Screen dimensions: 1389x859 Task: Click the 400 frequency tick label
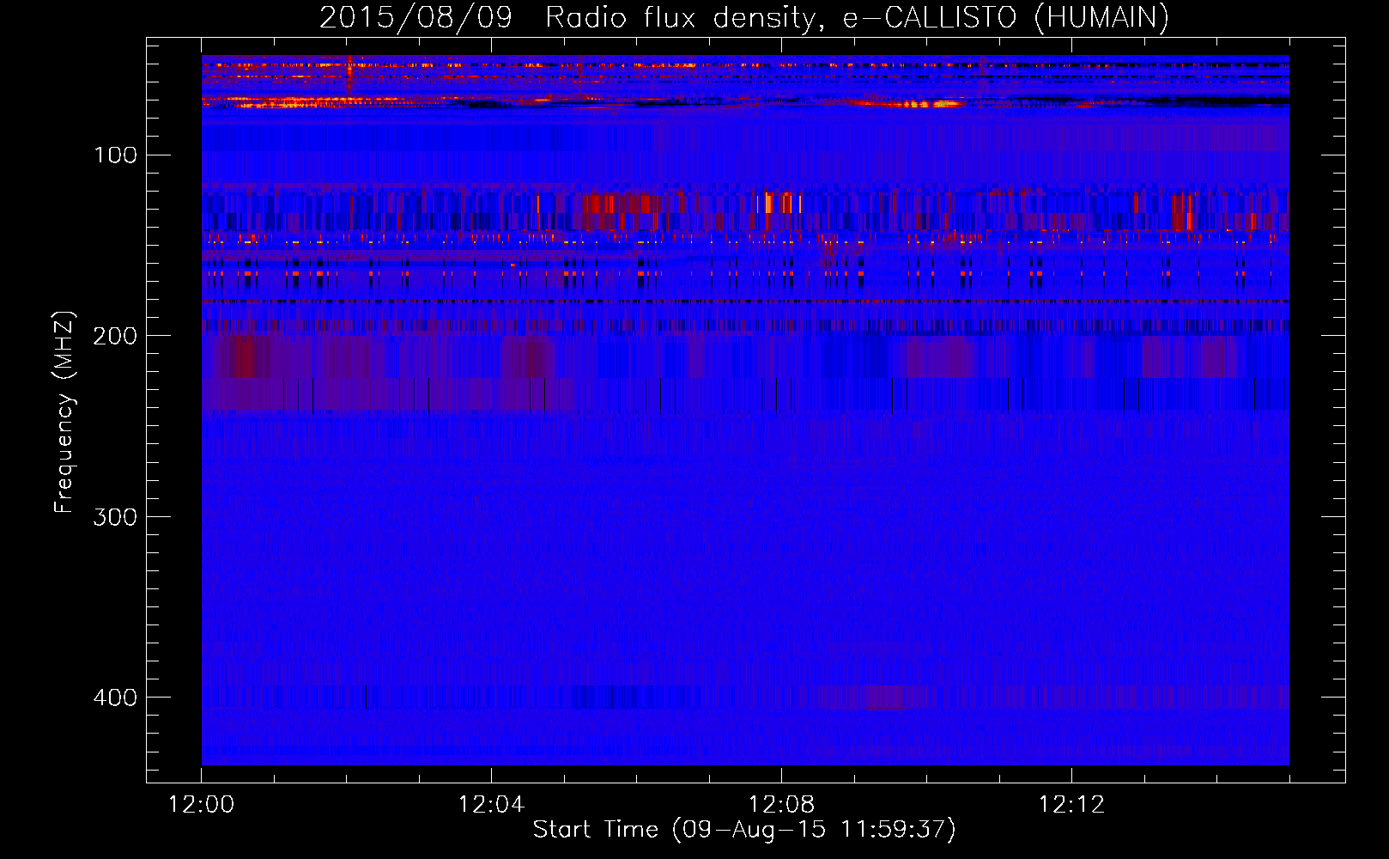[x=115, y=697]
